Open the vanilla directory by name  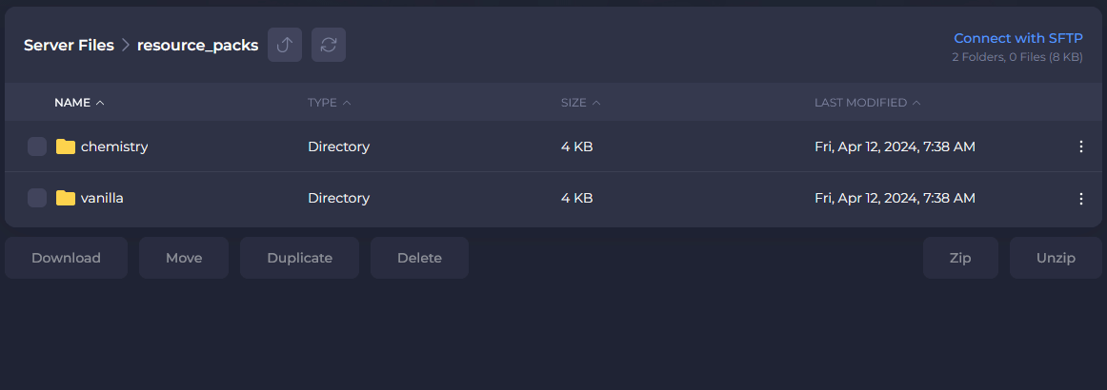coord(102,198)
